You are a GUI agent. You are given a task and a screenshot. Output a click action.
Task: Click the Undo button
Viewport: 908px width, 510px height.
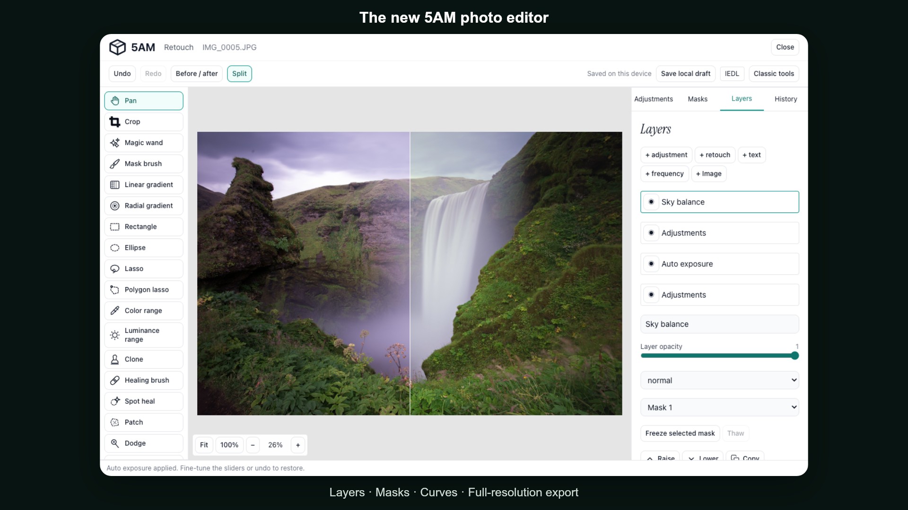pyautogui.click(x=122, y=74)
